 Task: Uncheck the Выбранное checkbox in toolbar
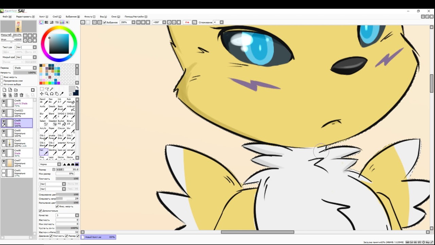(105, 22)
